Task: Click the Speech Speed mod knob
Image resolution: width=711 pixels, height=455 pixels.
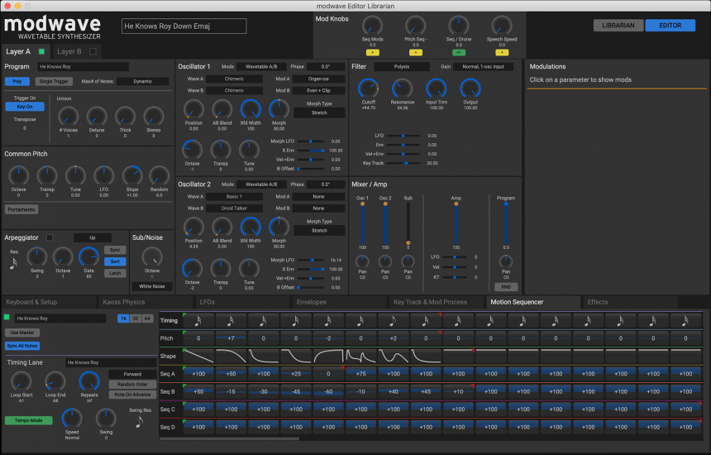Action: pos(502,26)
